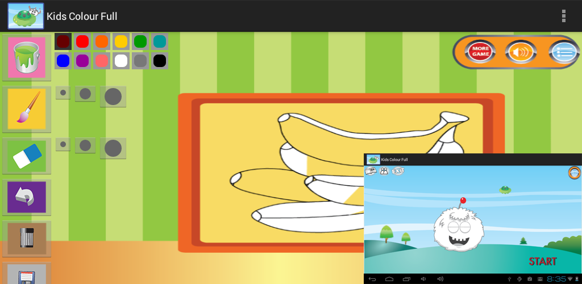Pick the black color swatch
The height and width of the screenshot is (284, 582).
(x=160, y=61)
